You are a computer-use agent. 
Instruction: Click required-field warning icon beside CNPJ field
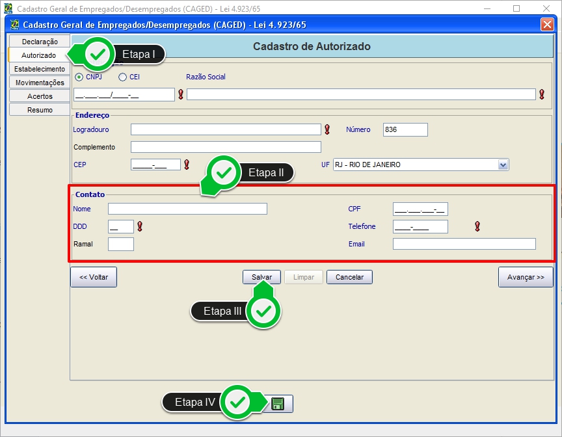coord(181,94)
